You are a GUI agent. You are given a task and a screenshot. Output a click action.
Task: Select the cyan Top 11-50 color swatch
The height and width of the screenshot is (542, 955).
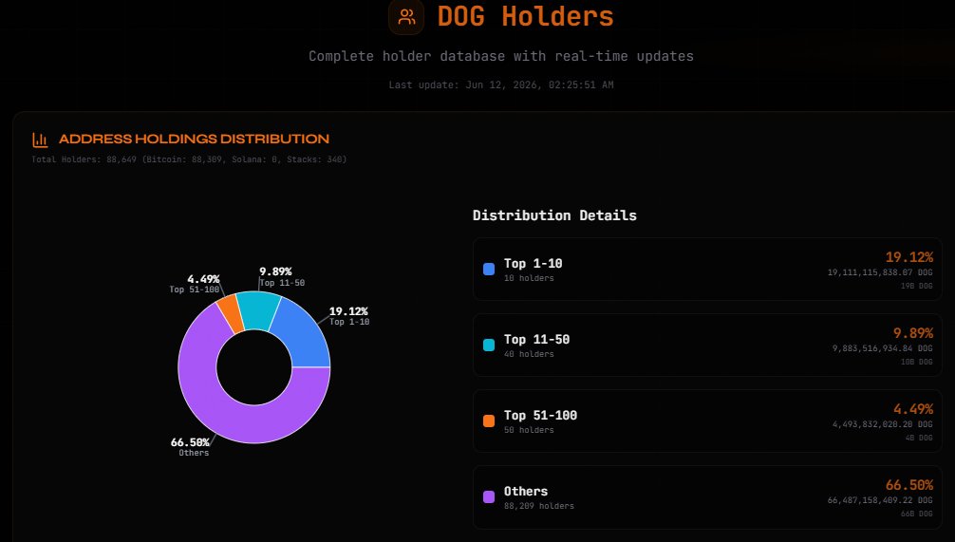489,346
